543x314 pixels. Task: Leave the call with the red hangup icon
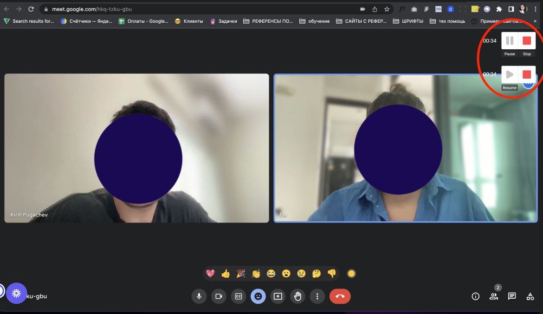(340, 296)
